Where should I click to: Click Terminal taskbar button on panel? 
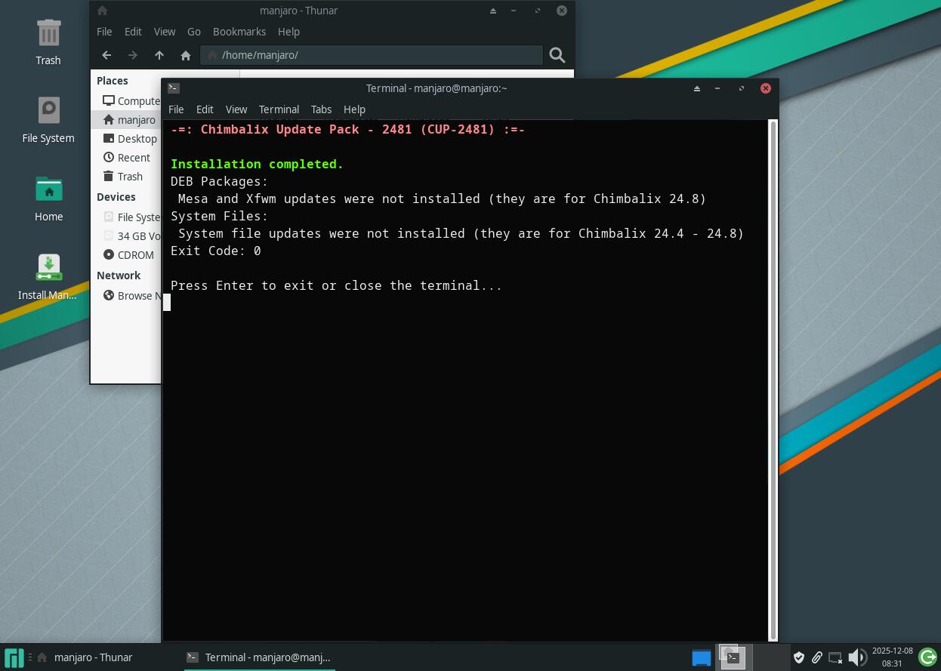point(259,657)
